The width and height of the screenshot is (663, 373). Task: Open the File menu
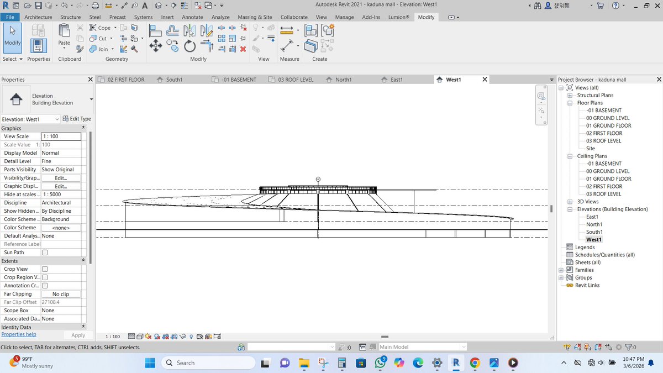[10, 17]
